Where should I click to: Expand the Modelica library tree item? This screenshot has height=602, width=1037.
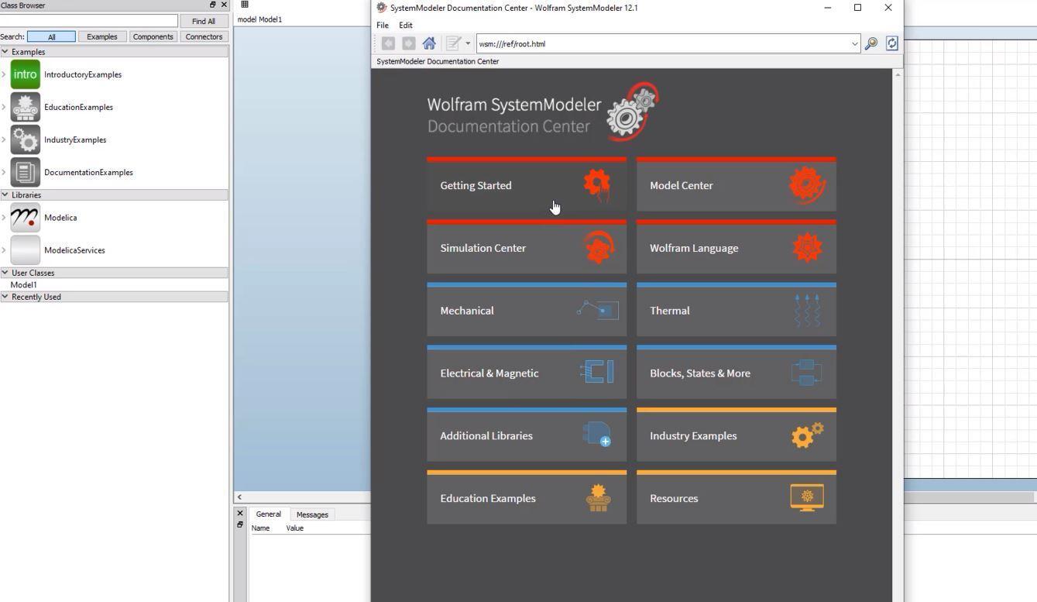tap(4, 218)
